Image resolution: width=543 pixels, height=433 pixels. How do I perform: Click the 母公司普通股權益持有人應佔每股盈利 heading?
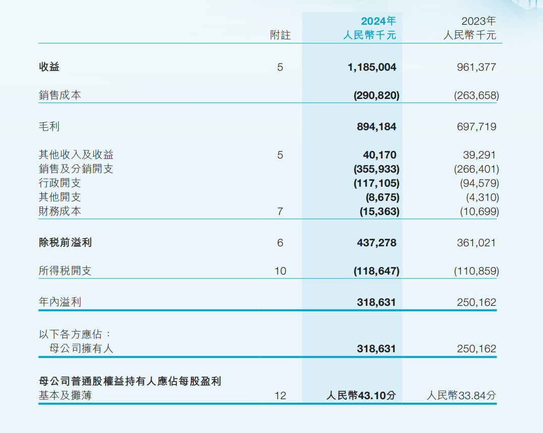pyautogui.click(x=130, y=382)
